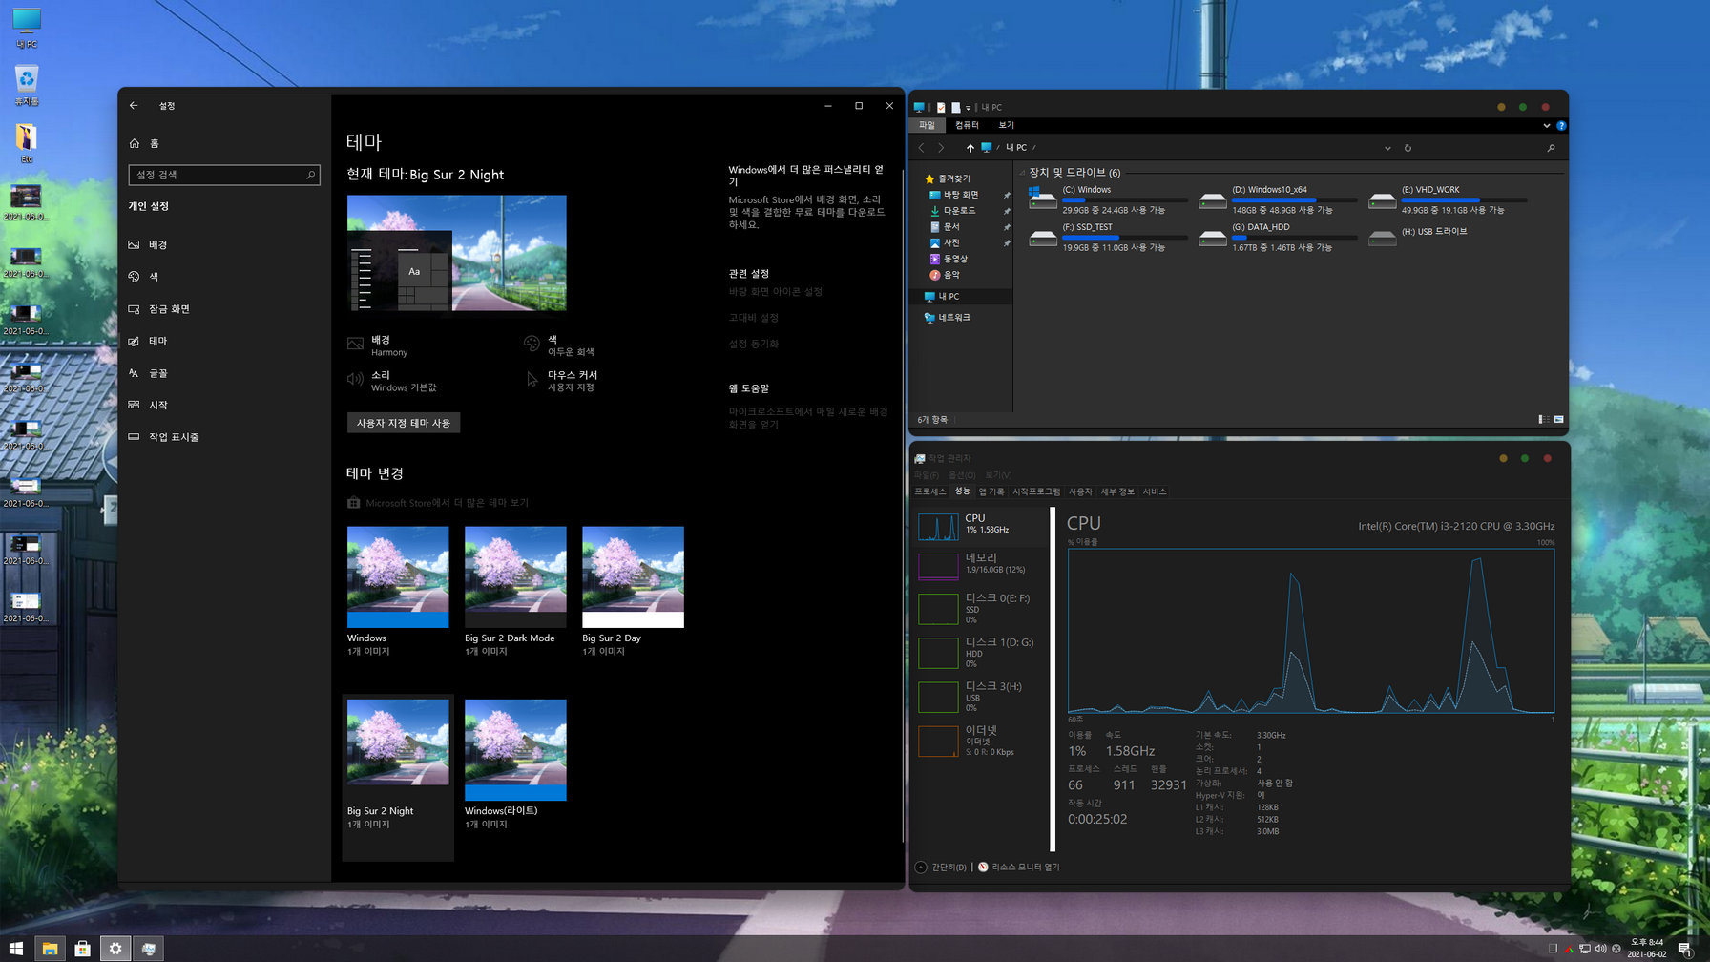1710x962 pixels.
Task: Open the Explorer address history dropdown
Action: click(x=1387, y=148)
